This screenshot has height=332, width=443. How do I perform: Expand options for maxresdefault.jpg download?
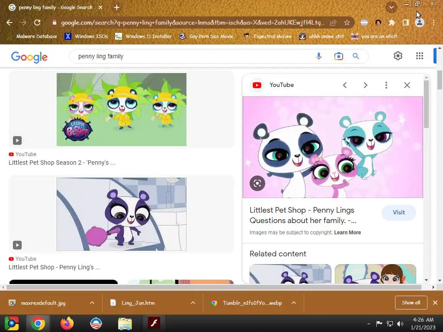[x=92, y=303]
